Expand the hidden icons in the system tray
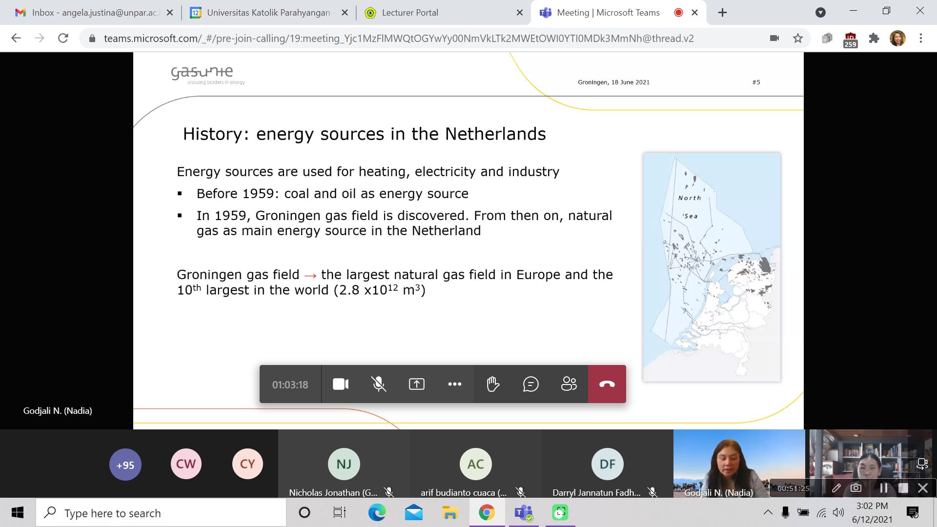Image resolution: width=937 pixels, height=527 pixels. coord(768,513)
